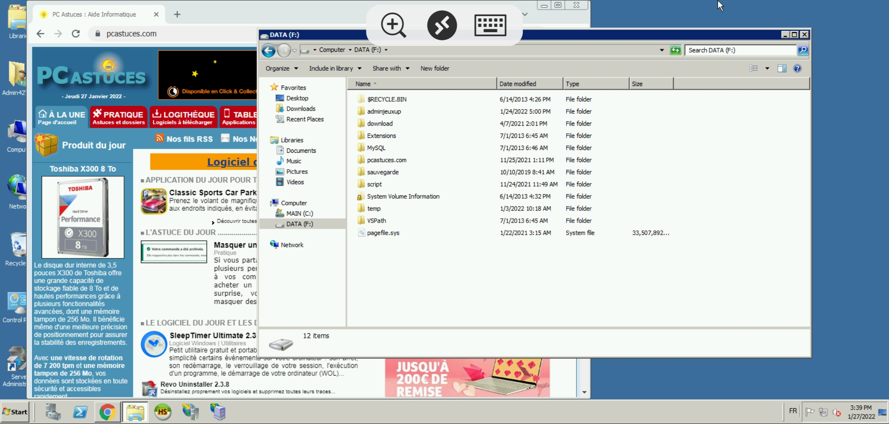Viewport: 889px width, 424px height.
Task: Open Explorer help question mark icon
Action: point(797,68)
